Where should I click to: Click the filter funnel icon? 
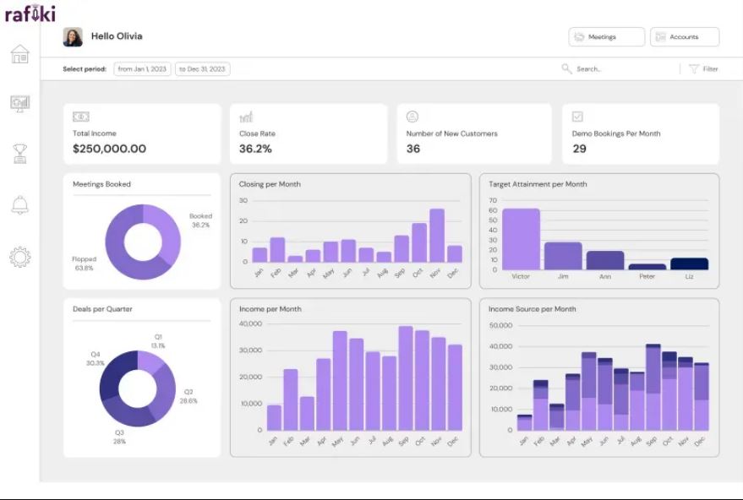(694, 69)
